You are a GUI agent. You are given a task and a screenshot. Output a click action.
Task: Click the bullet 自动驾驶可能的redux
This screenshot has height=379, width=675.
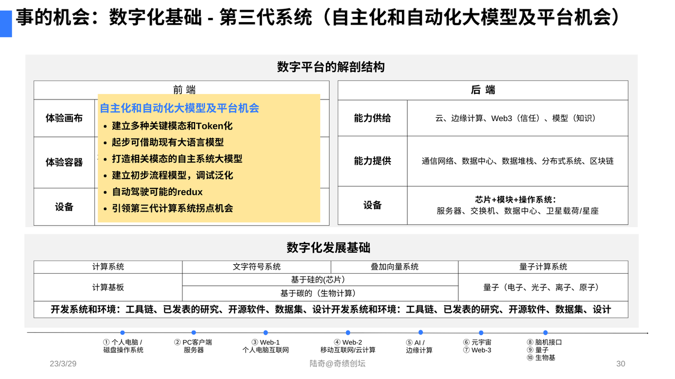[x=157, y=192]
